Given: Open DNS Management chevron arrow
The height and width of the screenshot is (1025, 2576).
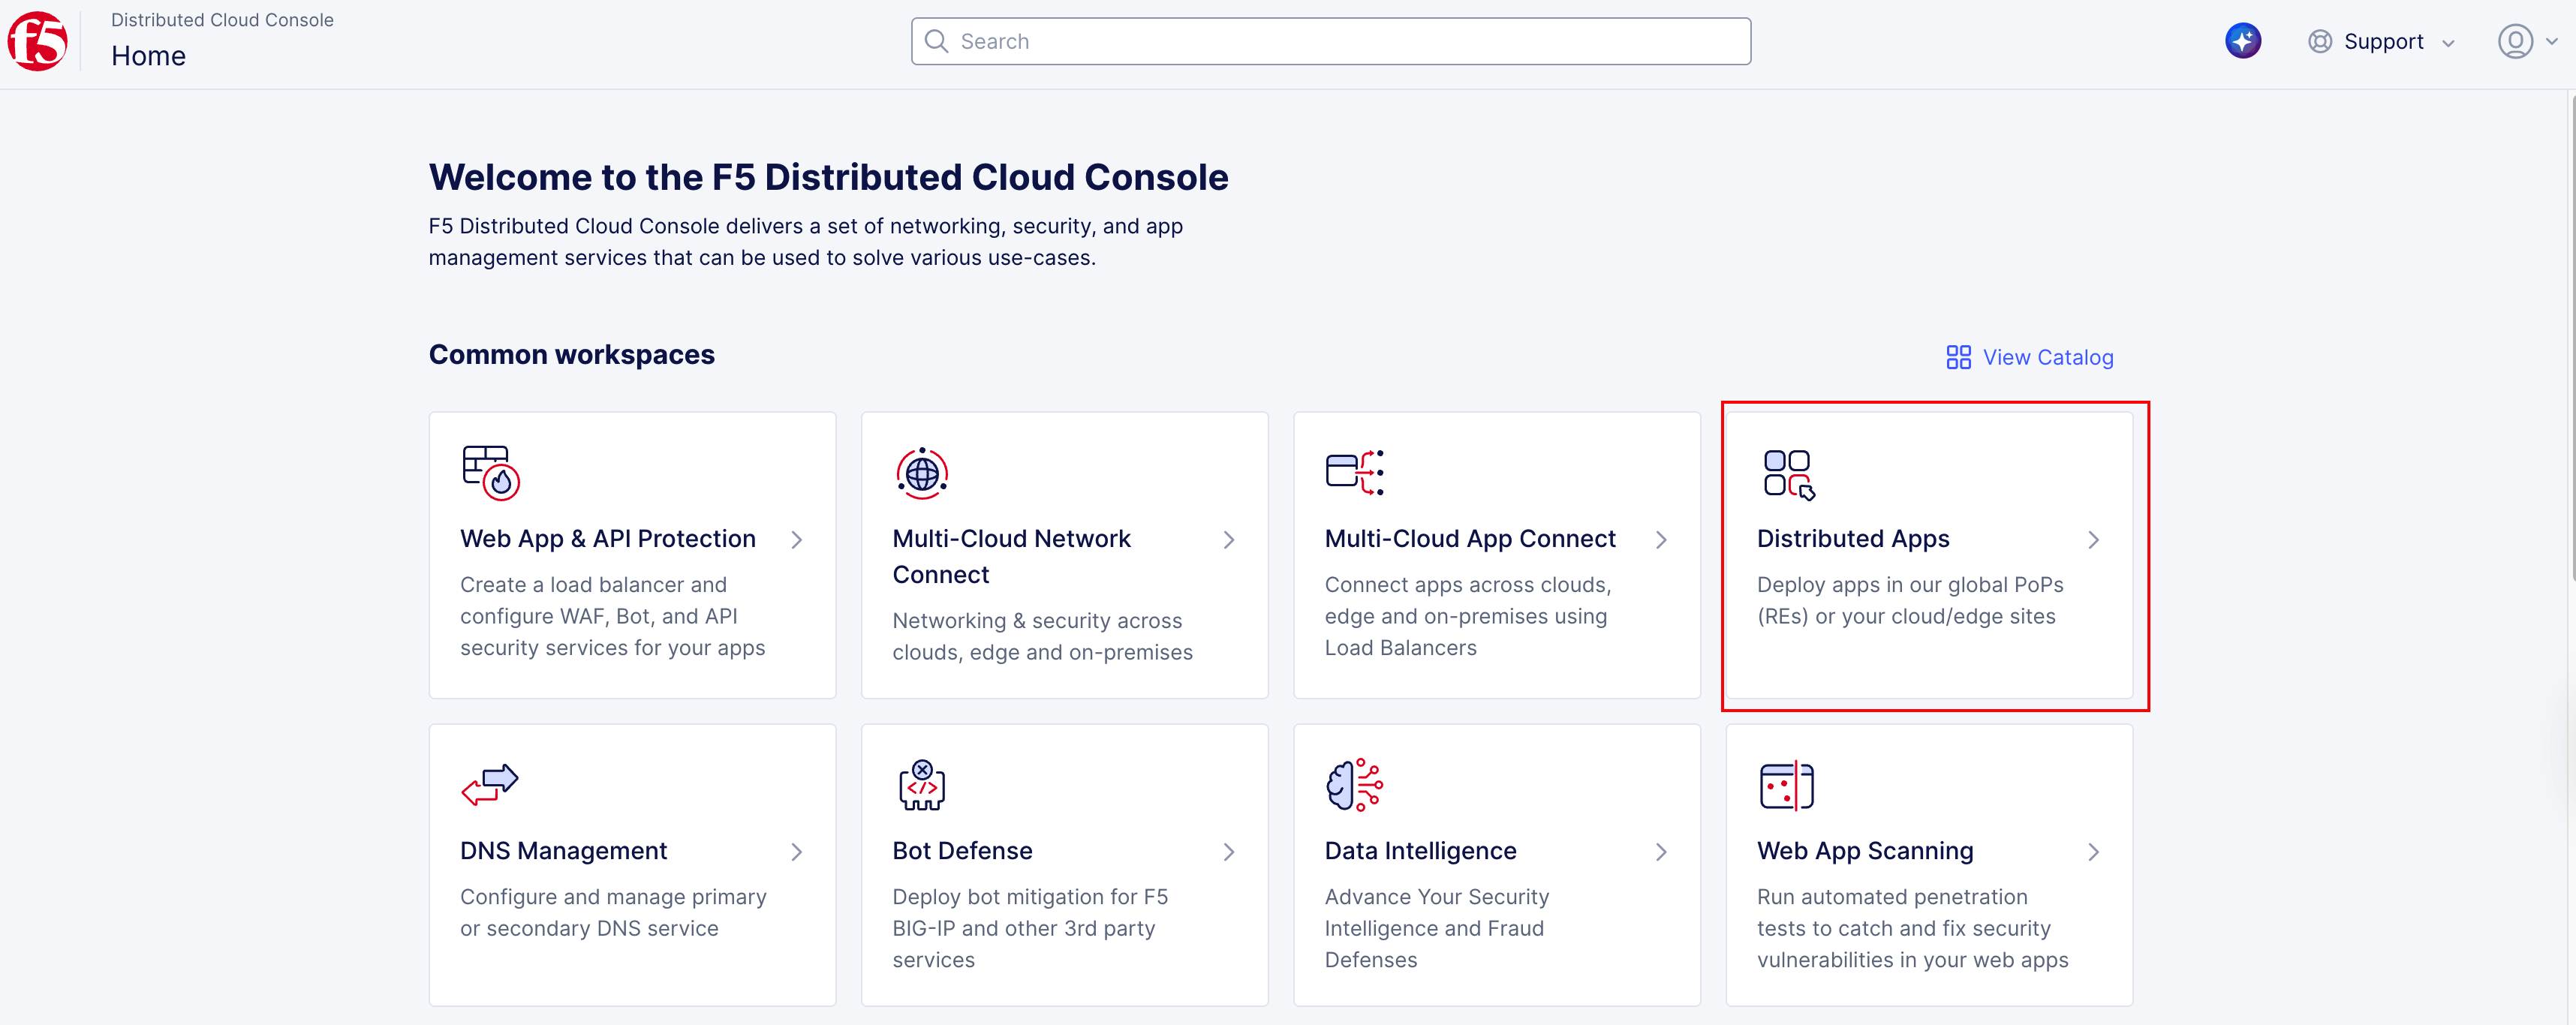Looking at the screenshot, I should click(x=797, y=852).
